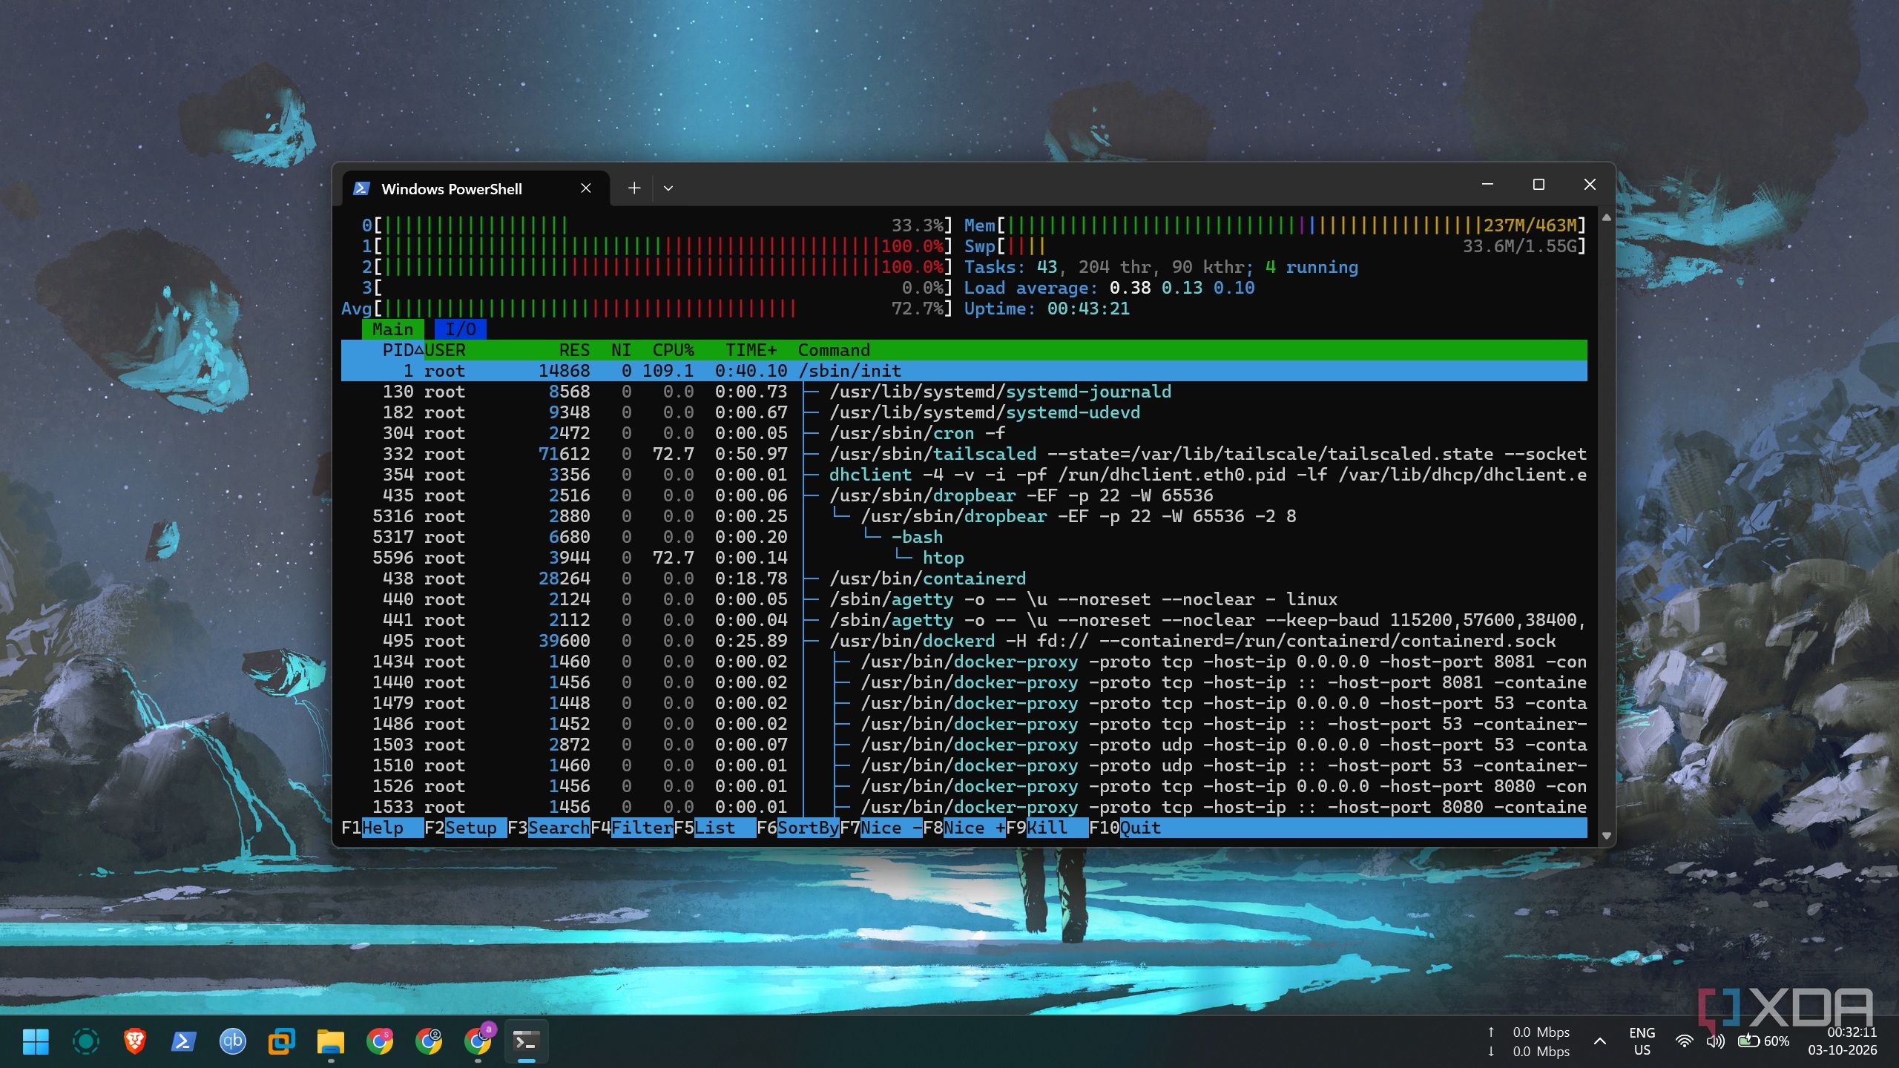Open the new tab profile dropdown
The width and height of the screenshot is (1899, 1068).
[x=668, y=188]
